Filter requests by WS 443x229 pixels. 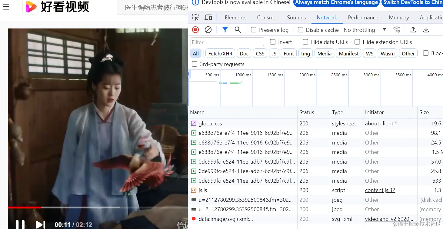click(x=370, y=54)
